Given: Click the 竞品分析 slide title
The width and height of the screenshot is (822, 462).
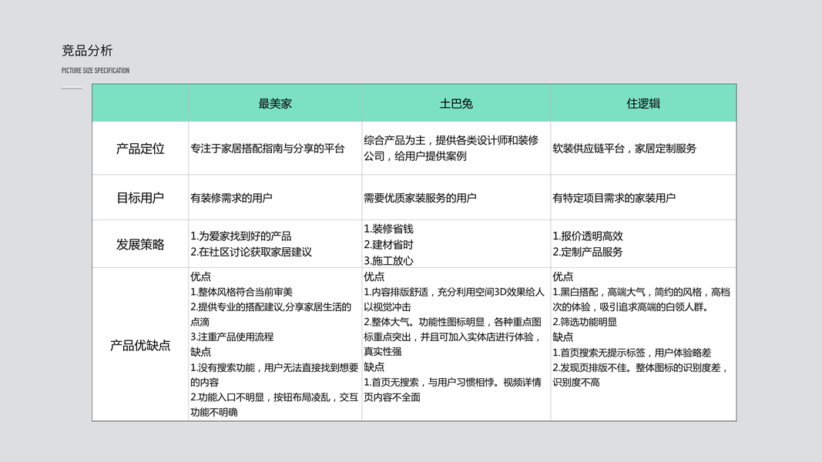Looking at the screenshot, I should (87, 51).
